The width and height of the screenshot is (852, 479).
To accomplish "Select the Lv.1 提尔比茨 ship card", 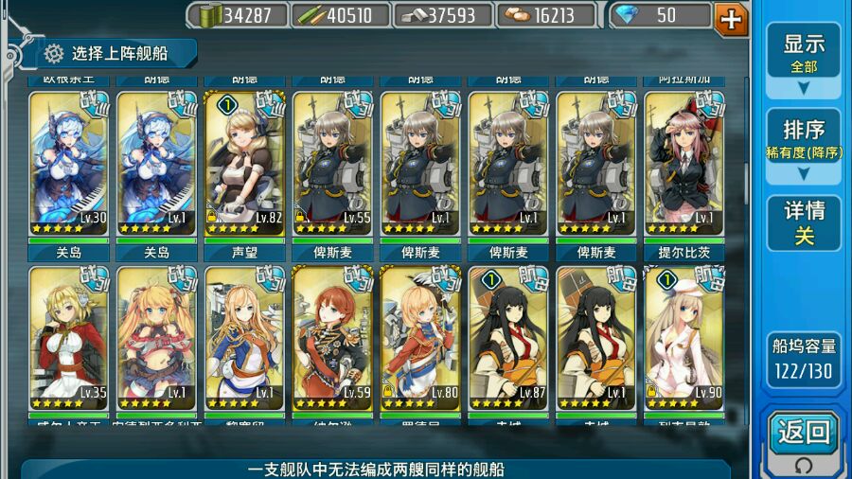I will point(684,164).
